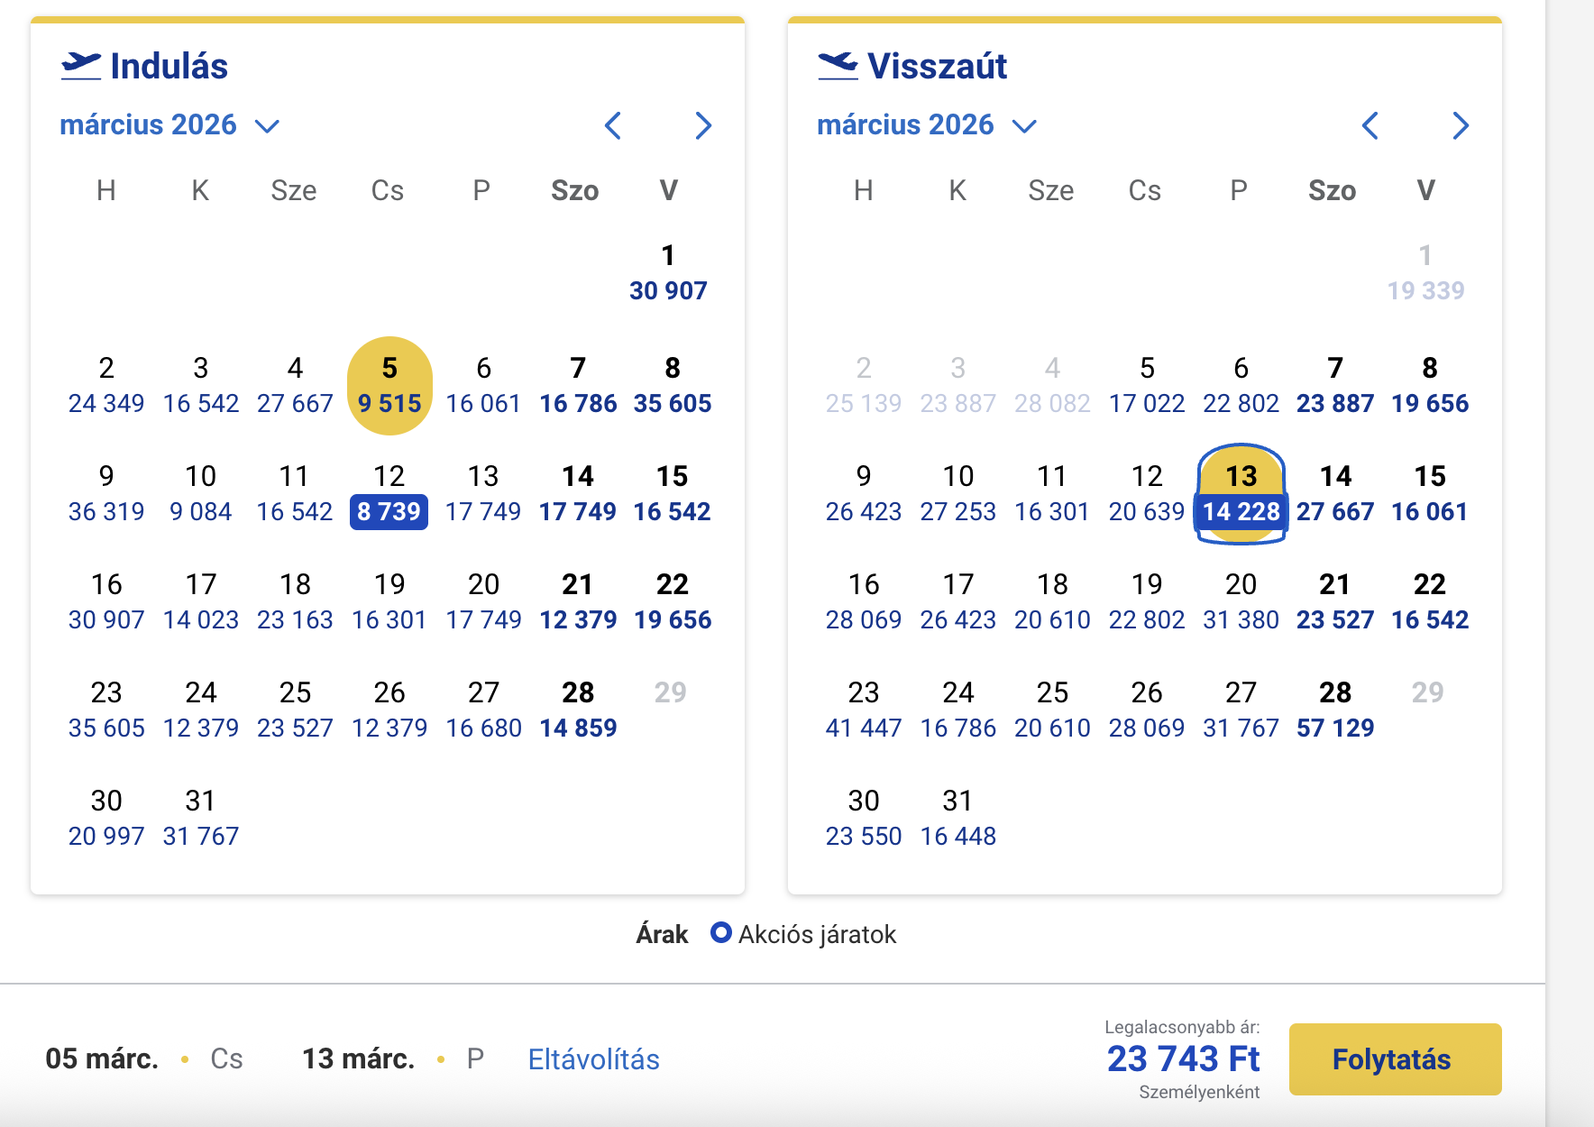
Task: Pick March 1 departure priced 30 907
Action: 668,272
